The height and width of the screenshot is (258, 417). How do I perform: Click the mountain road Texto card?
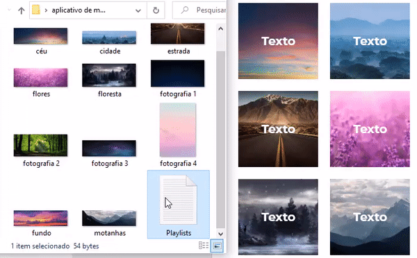278,129
